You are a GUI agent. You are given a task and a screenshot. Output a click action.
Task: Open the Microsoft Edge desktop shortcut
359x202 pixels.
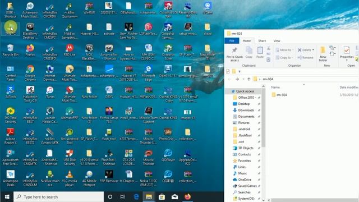148,73
